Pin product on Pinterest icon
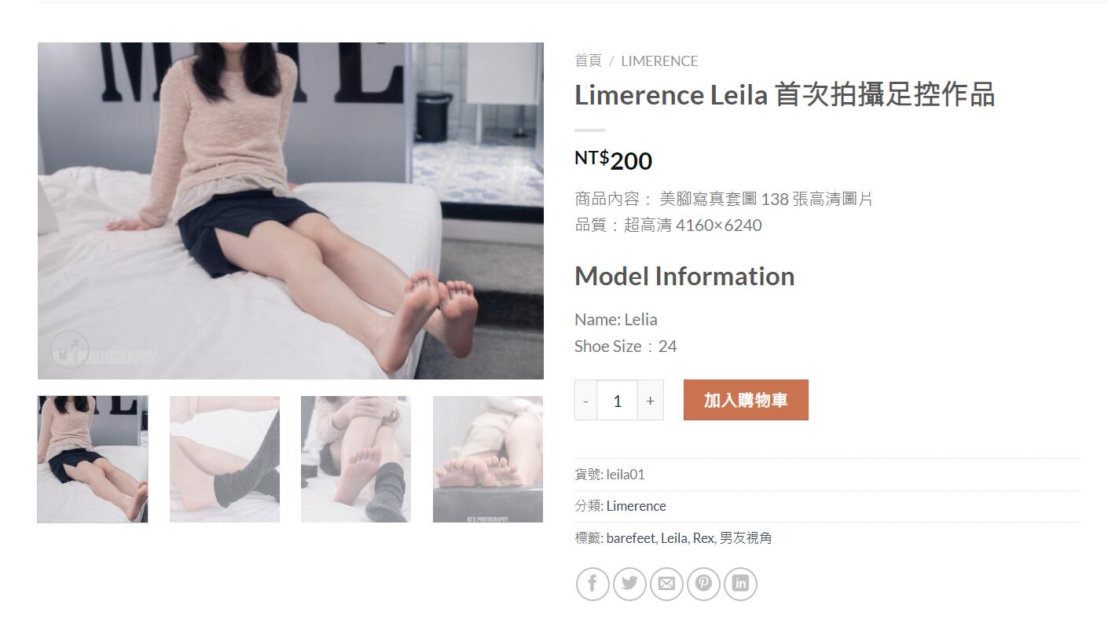Viewport: 1108px width, 638px height. (703, 584)
